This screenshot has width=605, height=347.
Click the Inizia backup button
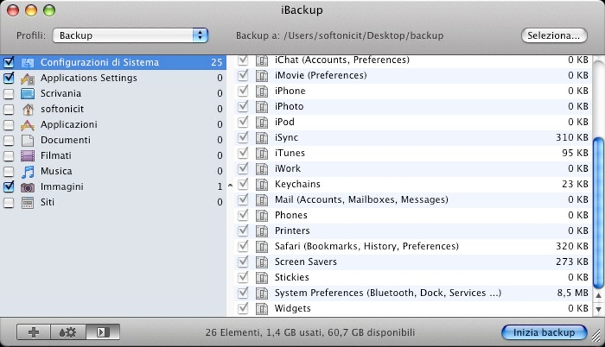tap(544, 332)
